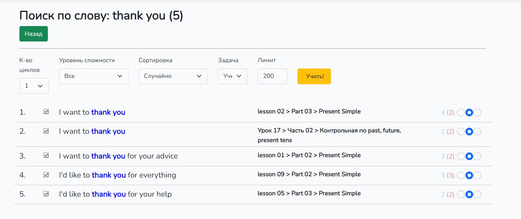Click the lesson 02 > Part 03 breadcrumb
The image size is (521, 219).
point(309,111)
